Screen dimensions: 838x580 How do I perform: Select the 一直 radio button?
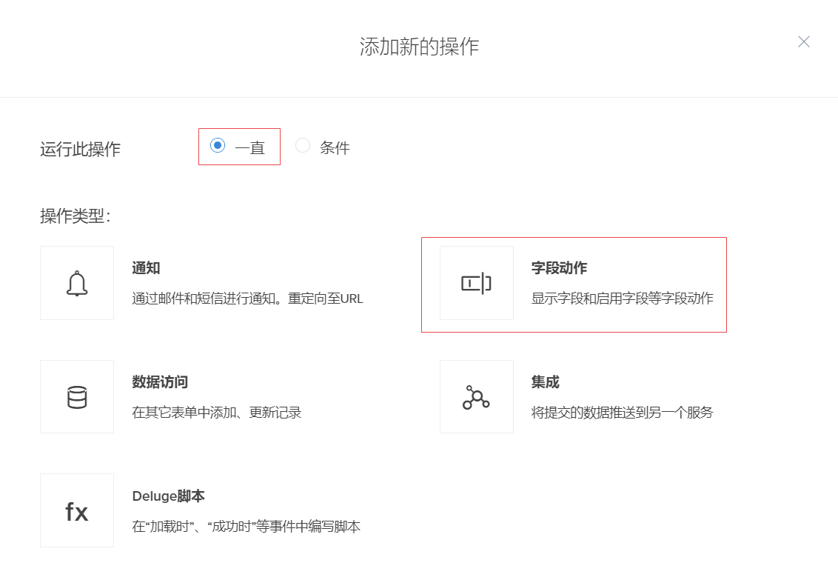coord(218,146)
